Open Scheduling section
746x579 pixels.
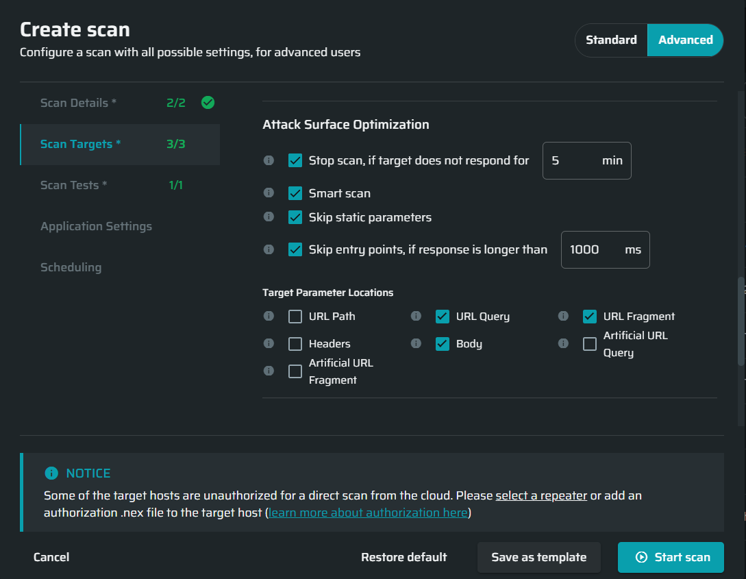pyautogui.click(x=120, y=267)
